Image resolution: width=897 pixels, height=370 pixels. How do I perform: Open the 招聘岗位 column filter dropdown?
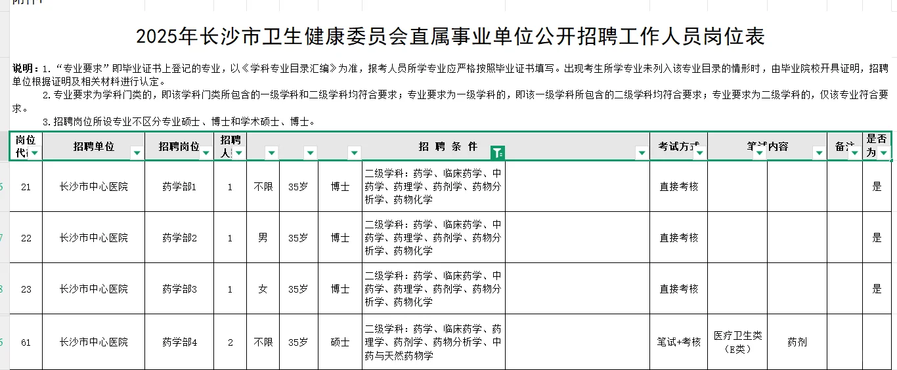[x=206, y=153]
